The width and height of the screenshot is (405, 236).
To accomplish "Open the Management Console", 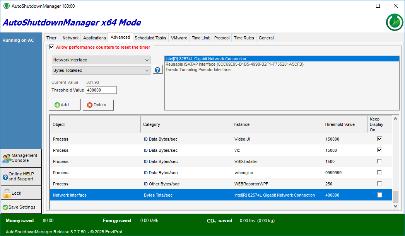I will (21, 158).
